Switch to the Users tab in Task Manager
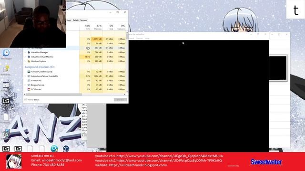The image size is (305, 171). click(69, 20)
